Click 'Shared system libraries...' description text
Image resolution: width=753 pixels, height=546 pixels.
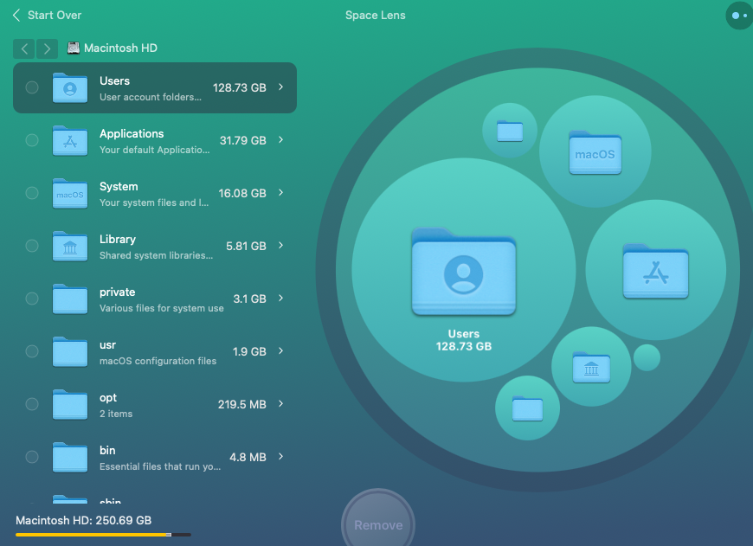[x=156, y=255]
